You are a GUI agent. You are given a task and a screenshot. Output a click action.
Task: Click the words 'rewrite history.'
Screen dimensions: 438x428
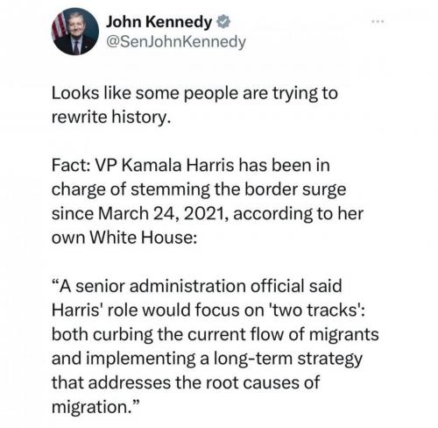111,118
